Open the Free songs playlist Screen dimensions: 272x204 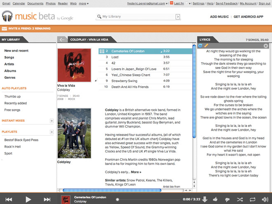tap(12, 110)
